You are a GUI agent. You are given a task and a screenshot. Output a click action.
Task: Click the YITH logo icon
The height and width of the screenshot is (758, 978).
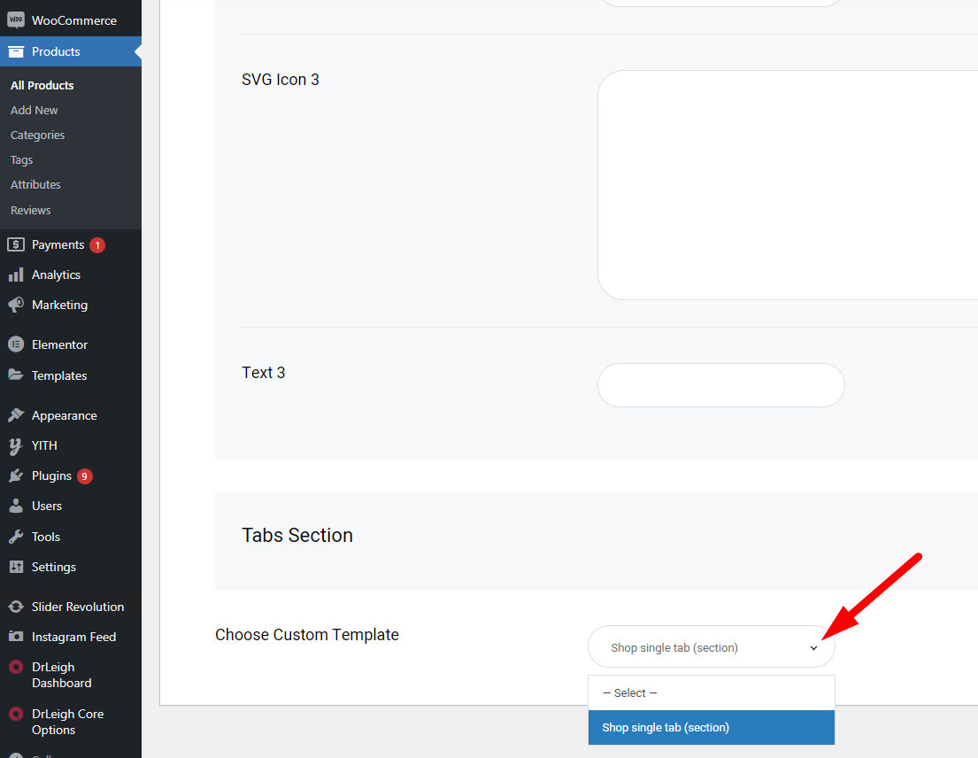click(16, 445)
